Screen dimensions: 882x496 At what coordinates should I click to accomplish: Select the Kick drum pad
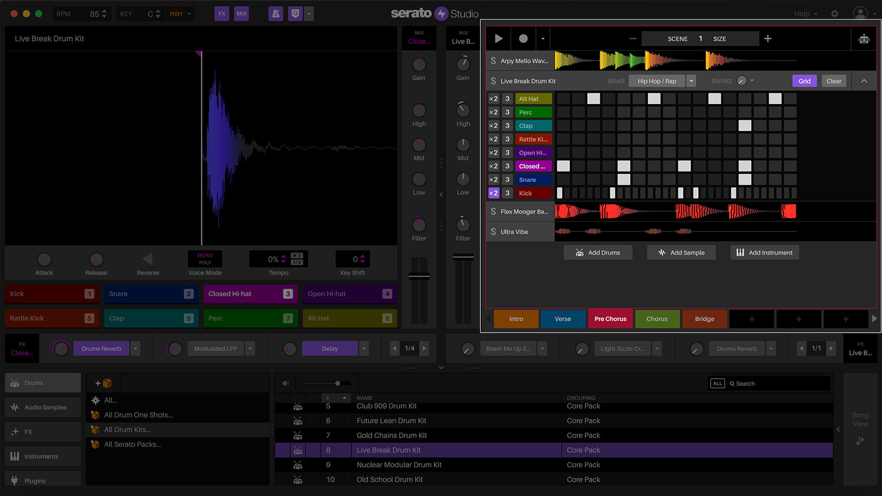point(52,294)
